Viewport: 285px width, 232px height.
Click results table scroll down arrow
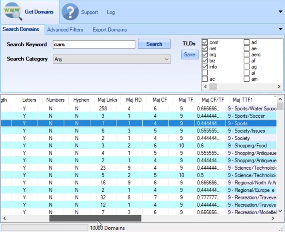click(x=280, y=211)
